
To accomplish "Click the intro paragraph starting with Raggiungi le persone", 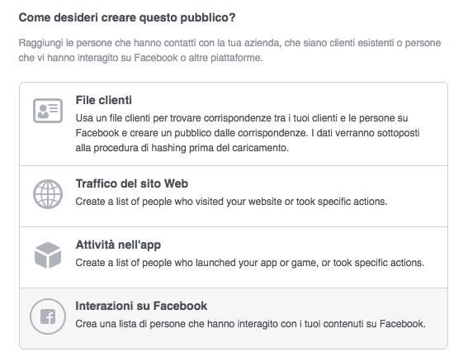I will click(x=229, y=50).
